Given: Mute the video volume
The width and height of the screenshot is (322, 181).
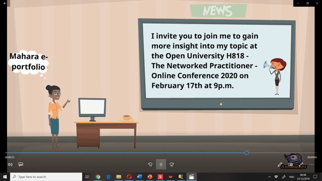Looking at the screenshot, I should click(10, 165).
